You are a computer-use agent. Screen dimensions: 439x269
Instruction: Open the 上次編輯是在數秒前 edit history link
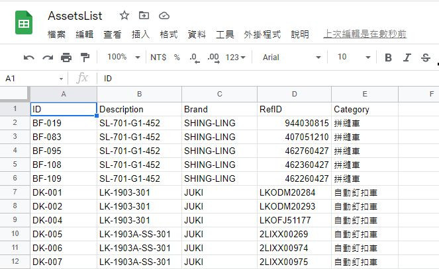pyautogui.click(x=365, y=34)
